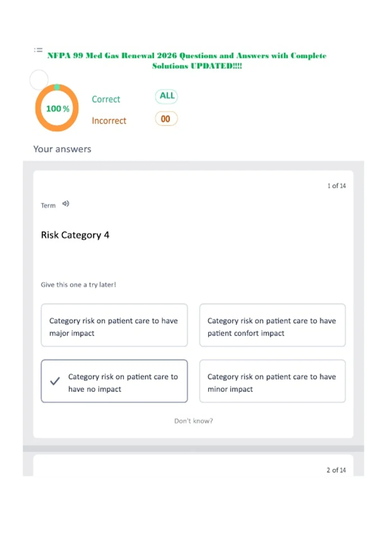Click the Correct label
Screen dimensions: 386x547
106,99
